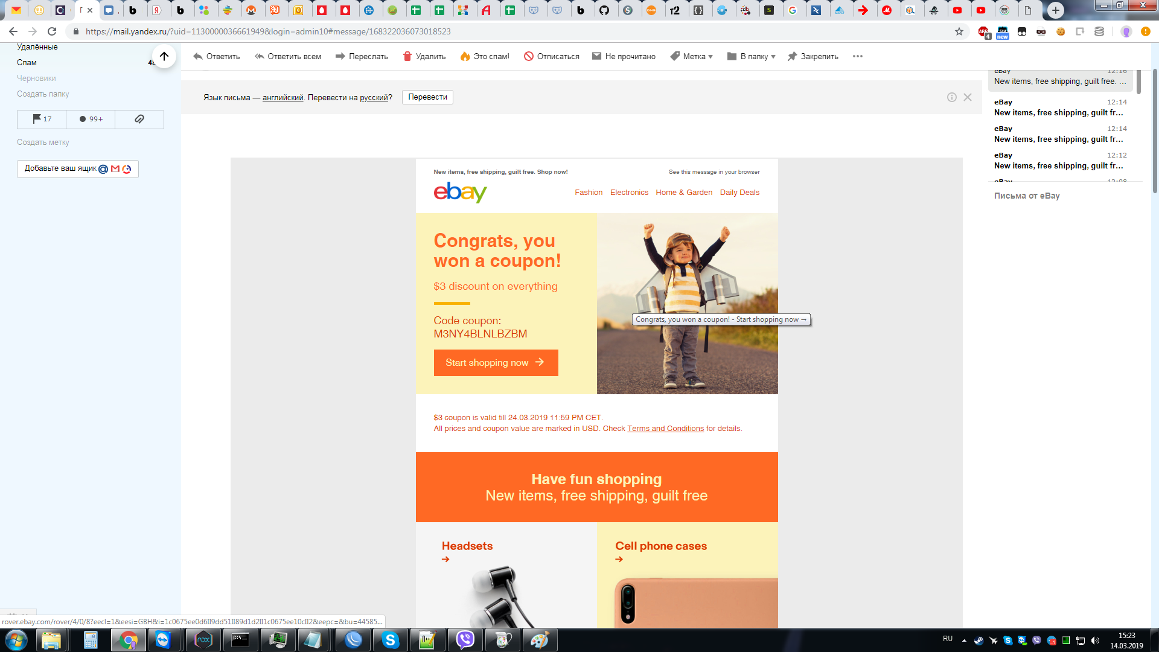Screen dimensions: 1159x652
Task: Reload the page
Action: [x=52, y=31]
